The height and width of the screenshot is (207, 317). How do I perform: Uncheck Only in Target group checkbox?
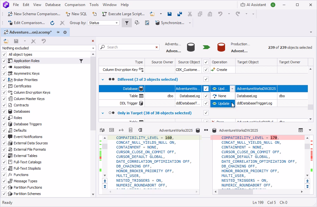(x=206, y=113)
